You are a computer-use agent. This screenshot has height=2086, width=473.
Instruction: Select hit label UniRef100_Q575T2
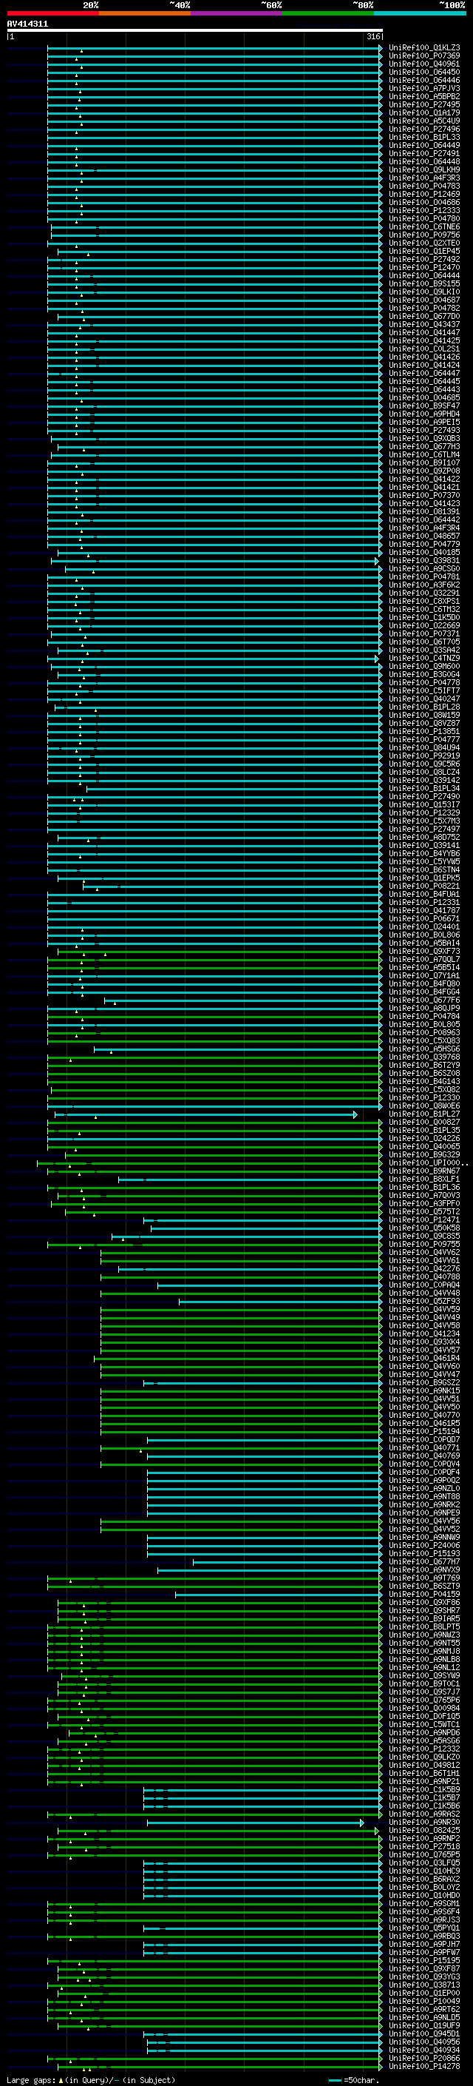[x=424, y=1212]
